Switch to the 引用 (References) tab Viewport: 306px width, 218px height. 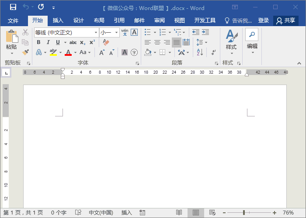pyautogui.click(x=119, y=20)
